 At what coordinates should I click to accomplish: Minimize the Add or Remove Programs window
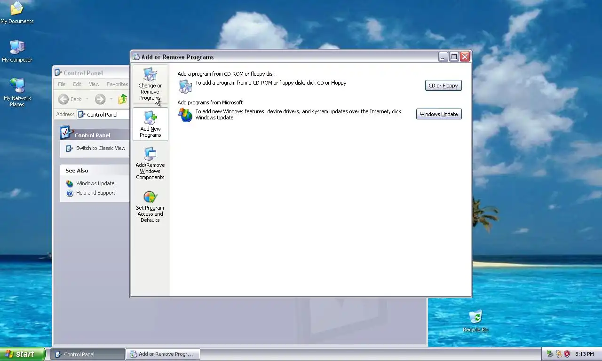(x=443, y=57)
